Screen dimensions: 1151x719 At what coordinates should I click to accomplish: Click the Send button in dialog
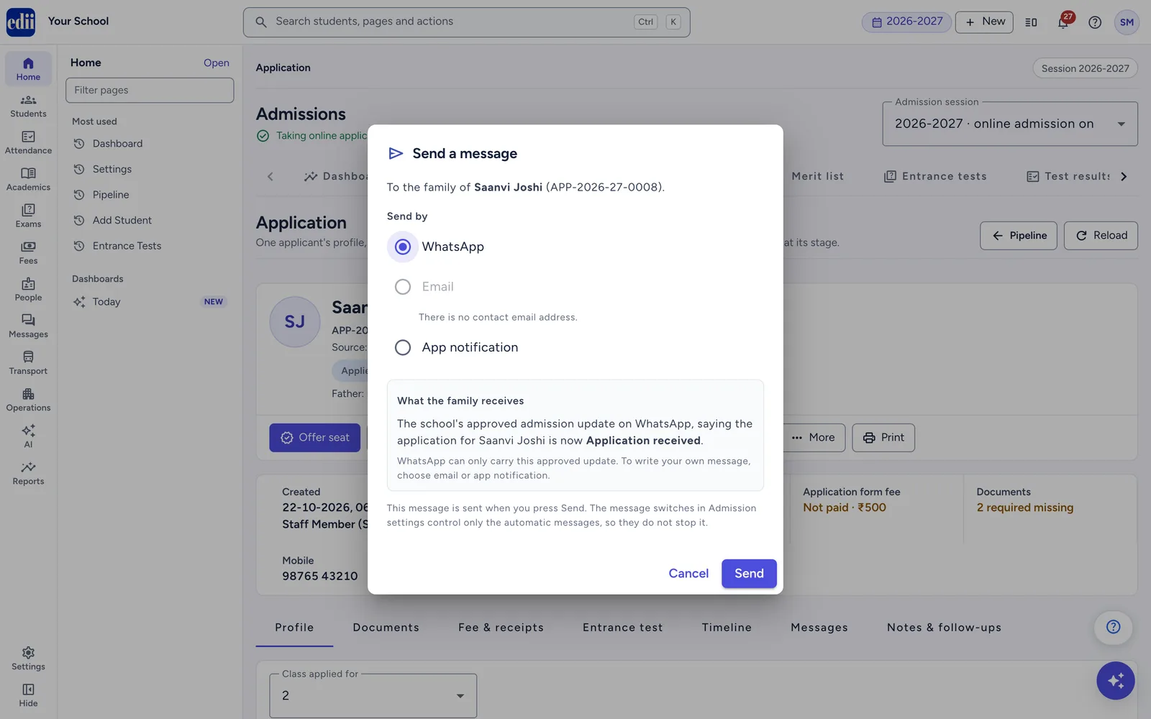point(749,573)
